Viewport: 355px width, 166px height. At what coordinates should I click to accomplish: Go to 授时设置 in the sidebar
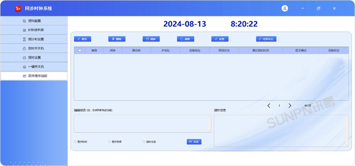[34, 58]
